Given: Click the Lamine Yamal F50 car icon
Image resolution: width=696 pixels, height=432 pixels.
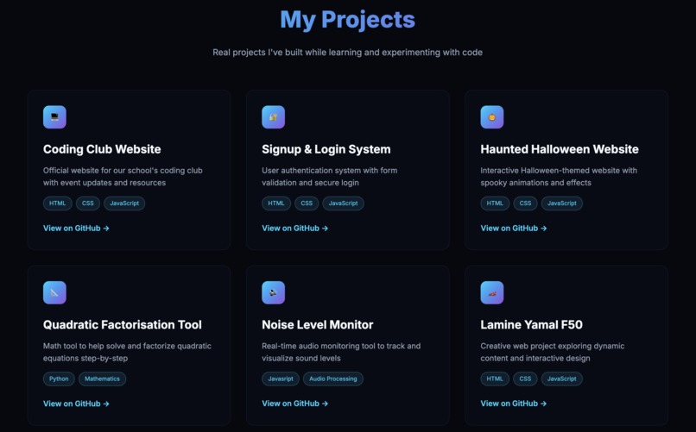Looking at the screenshot, I should pyautogui.click(x=492, y=292).
